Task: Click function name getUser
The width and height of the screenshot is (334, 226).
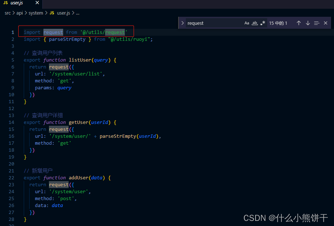Action: [78, 122]
